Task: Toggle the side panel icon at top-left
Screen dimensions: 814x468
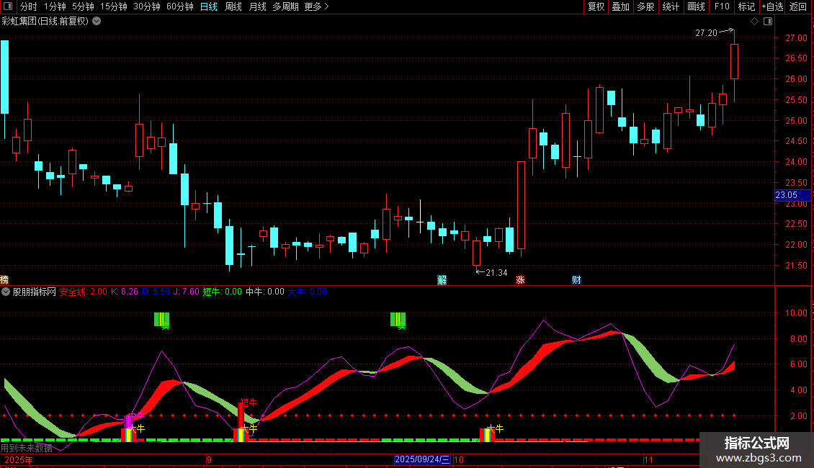Action: [8, 6]
